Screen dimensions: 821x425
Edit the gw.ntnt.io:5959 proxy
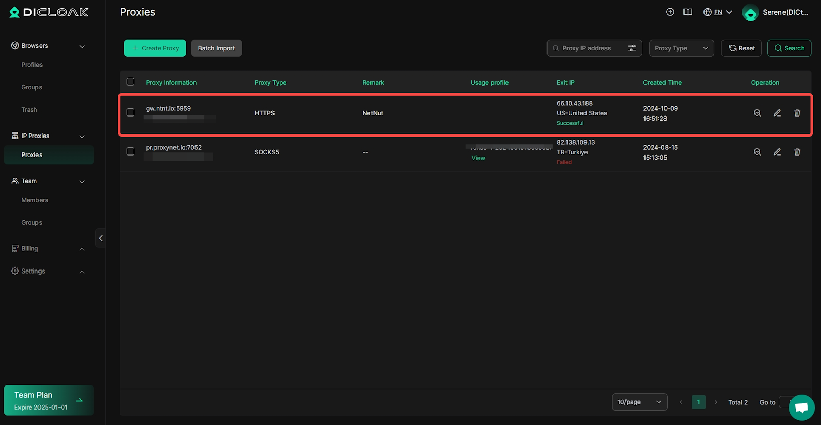click(777, 113)
